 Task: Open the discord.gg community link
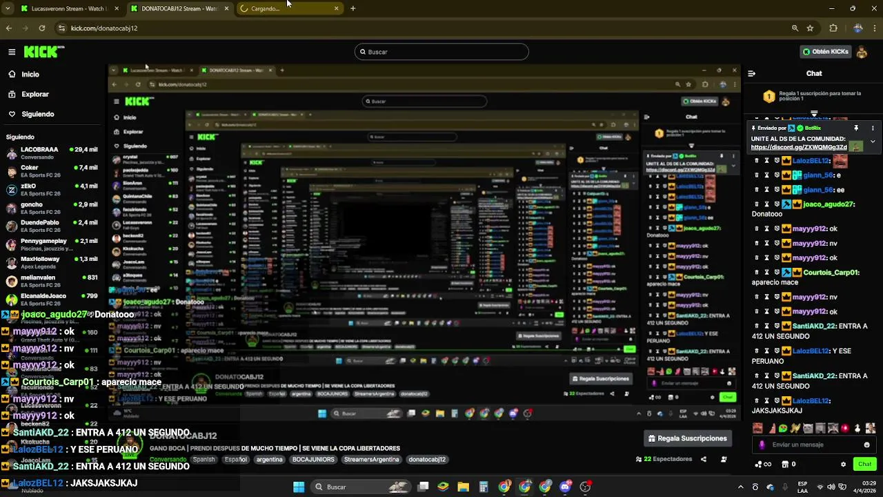tap(799, 147)
